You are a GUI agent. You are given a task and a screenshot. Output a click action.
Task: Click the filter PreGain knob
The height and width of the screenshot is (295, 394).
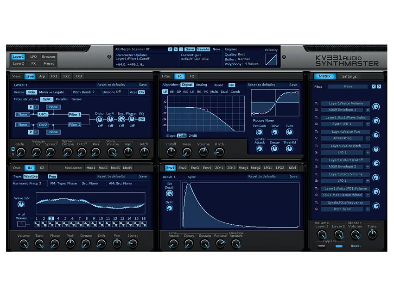259,132
